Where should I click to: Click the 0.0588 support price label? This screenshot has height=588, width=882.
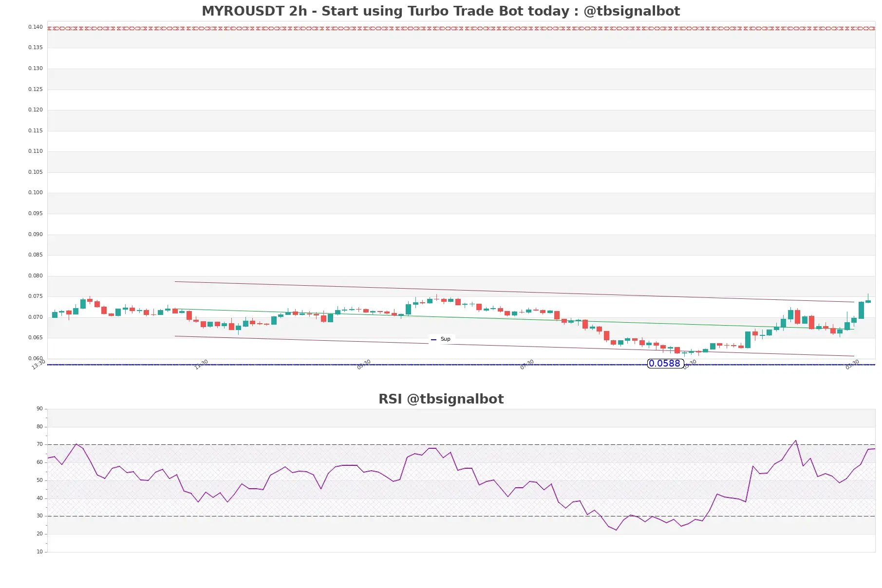(x=665, y=364)
